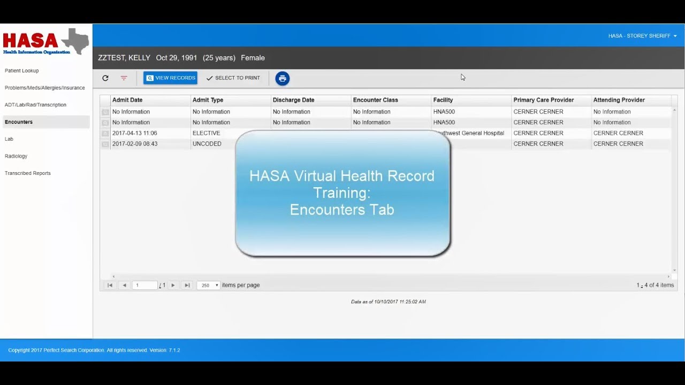Open Problems/Meds/Allergies/Insurance section
The height and width of the screenshot is (385, 685).
click(45, 88)
